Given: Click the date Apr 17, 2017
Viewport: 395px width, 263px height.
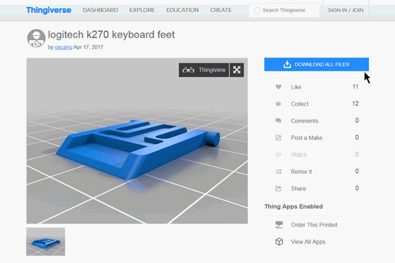Looking at the screenshot, I should pyautogui.click(x=88, y=47).
